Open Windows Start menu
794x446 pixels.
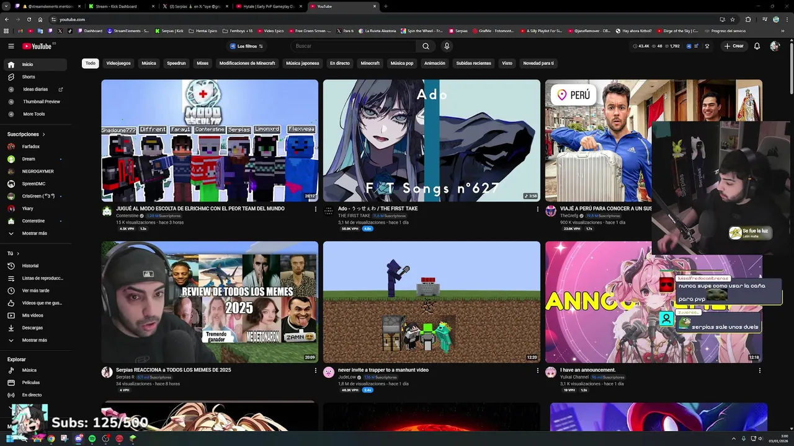click(10, 439)
